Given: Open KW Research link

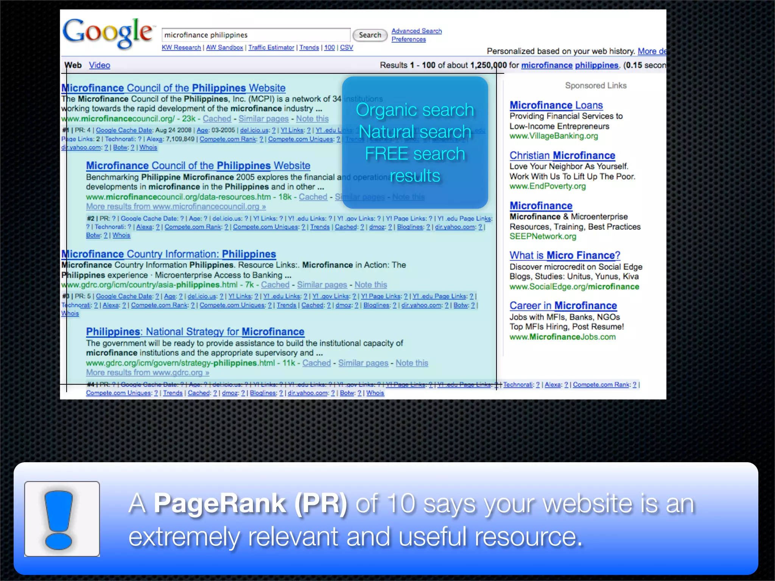Looking at the screenshot, I should coord(181,47).
